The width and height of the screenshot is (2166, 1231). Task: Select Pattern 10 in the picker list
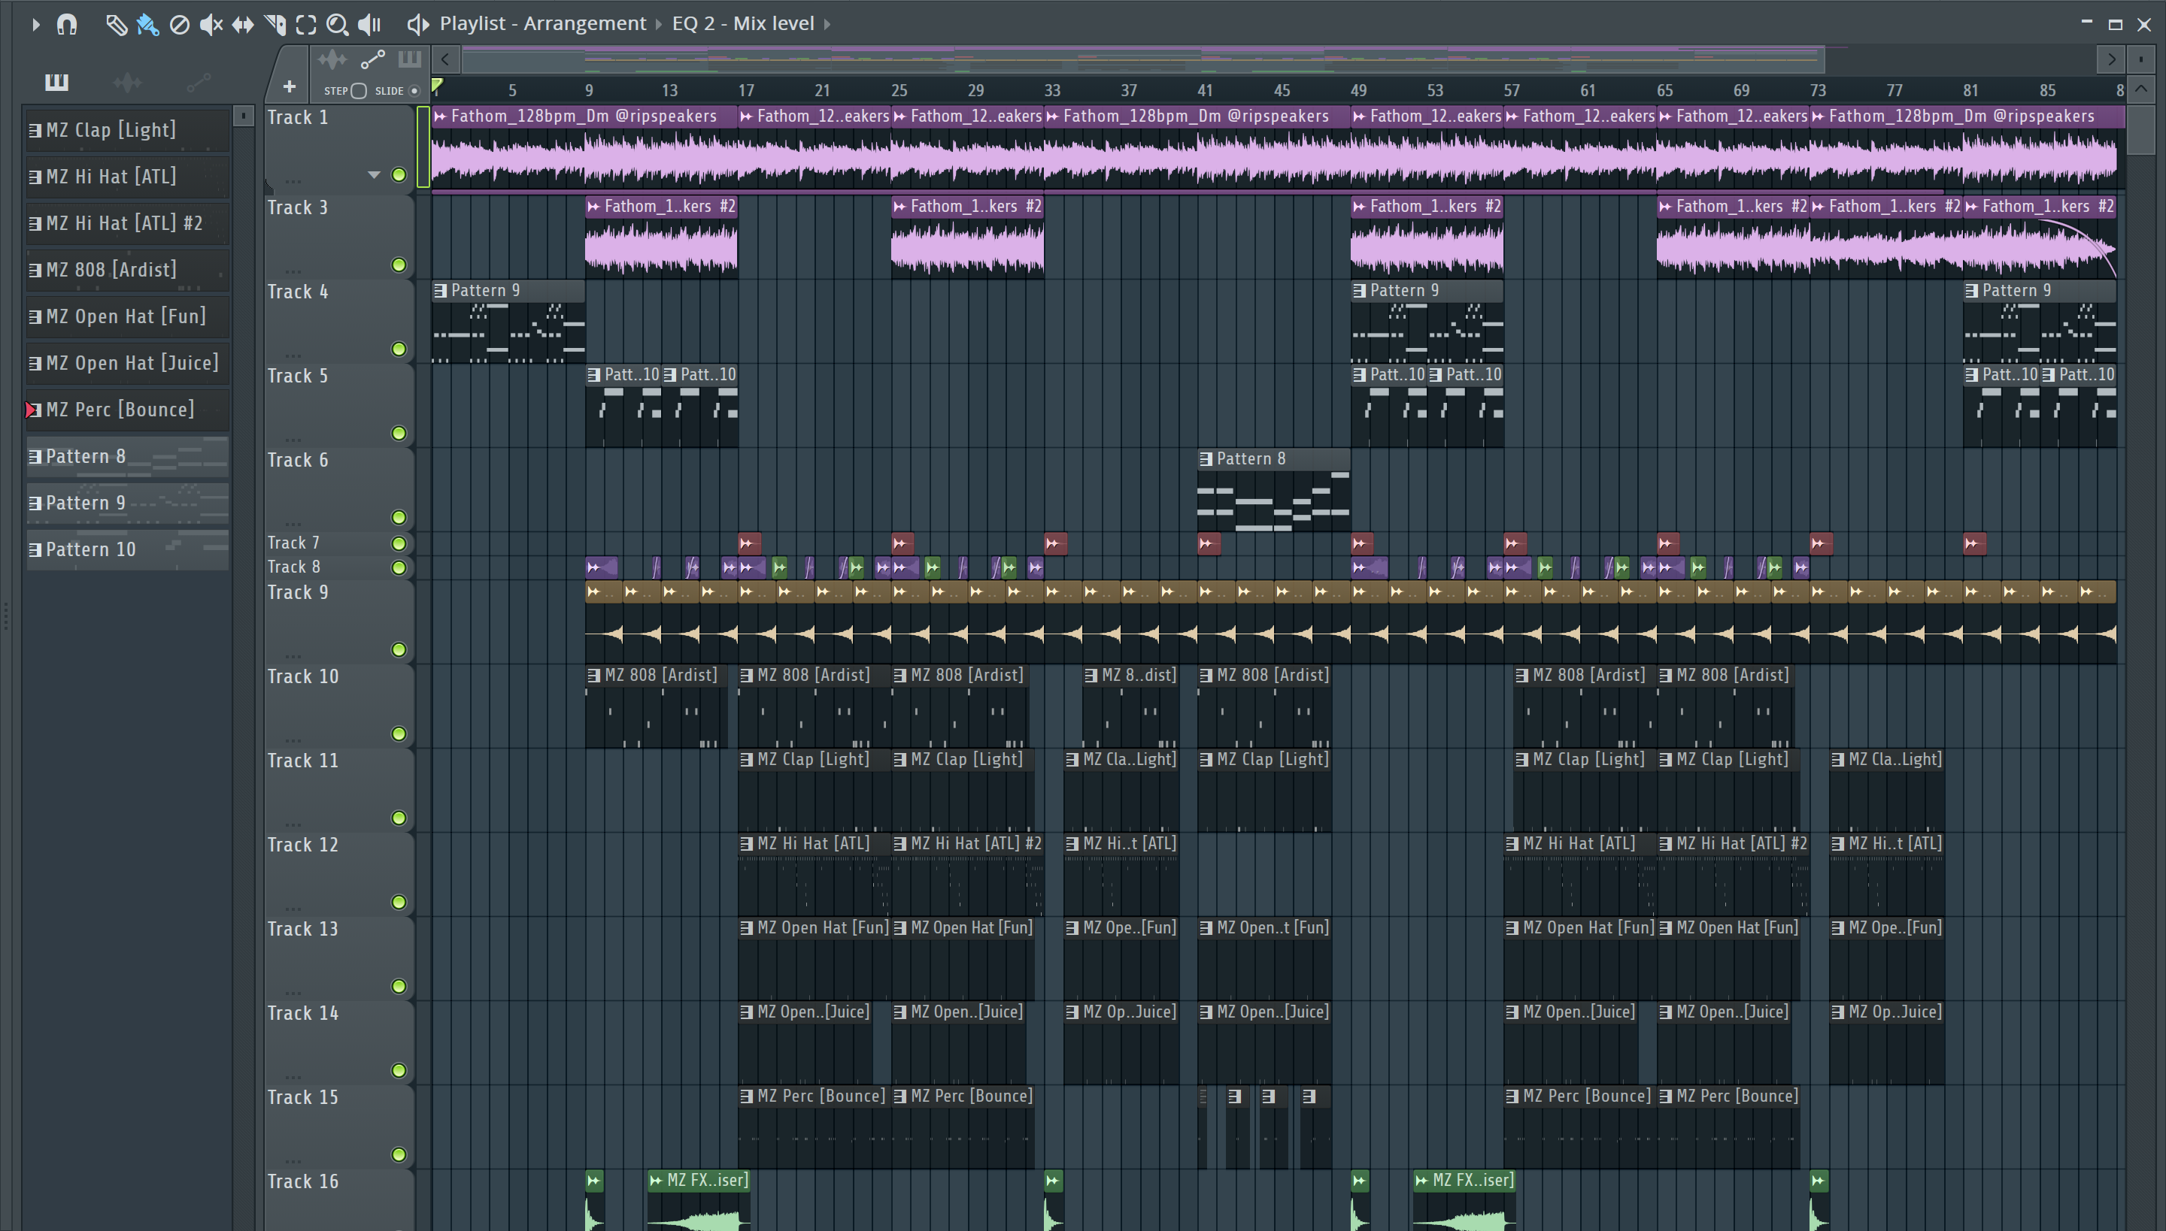tap(127, 549)
